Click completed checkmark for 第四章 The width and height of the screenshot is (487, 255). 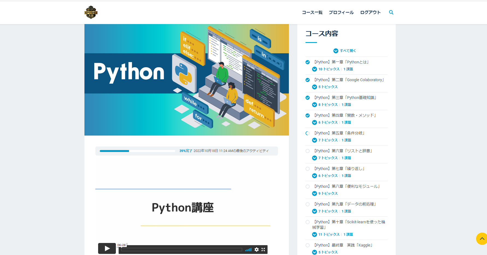coord(307,115)
